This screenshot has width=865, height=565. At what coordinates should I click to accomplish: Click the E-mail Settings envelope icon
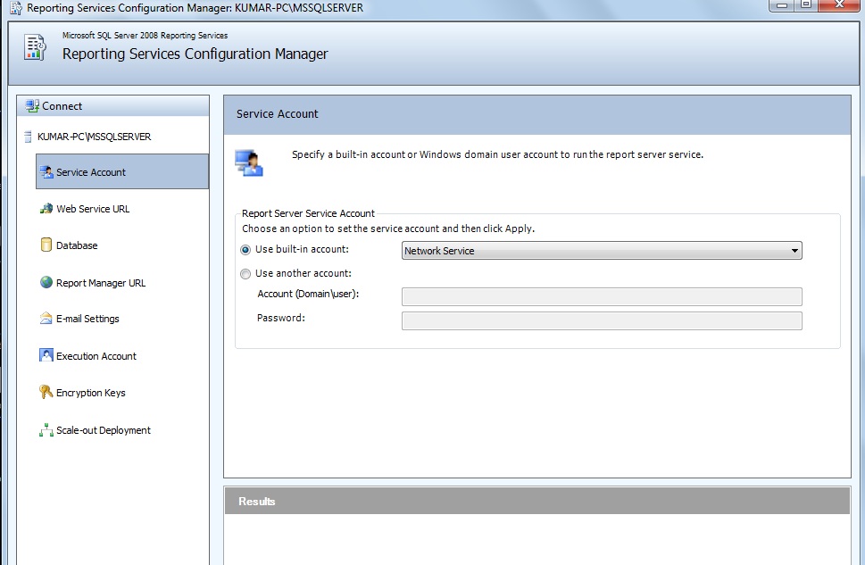point(46,319)
